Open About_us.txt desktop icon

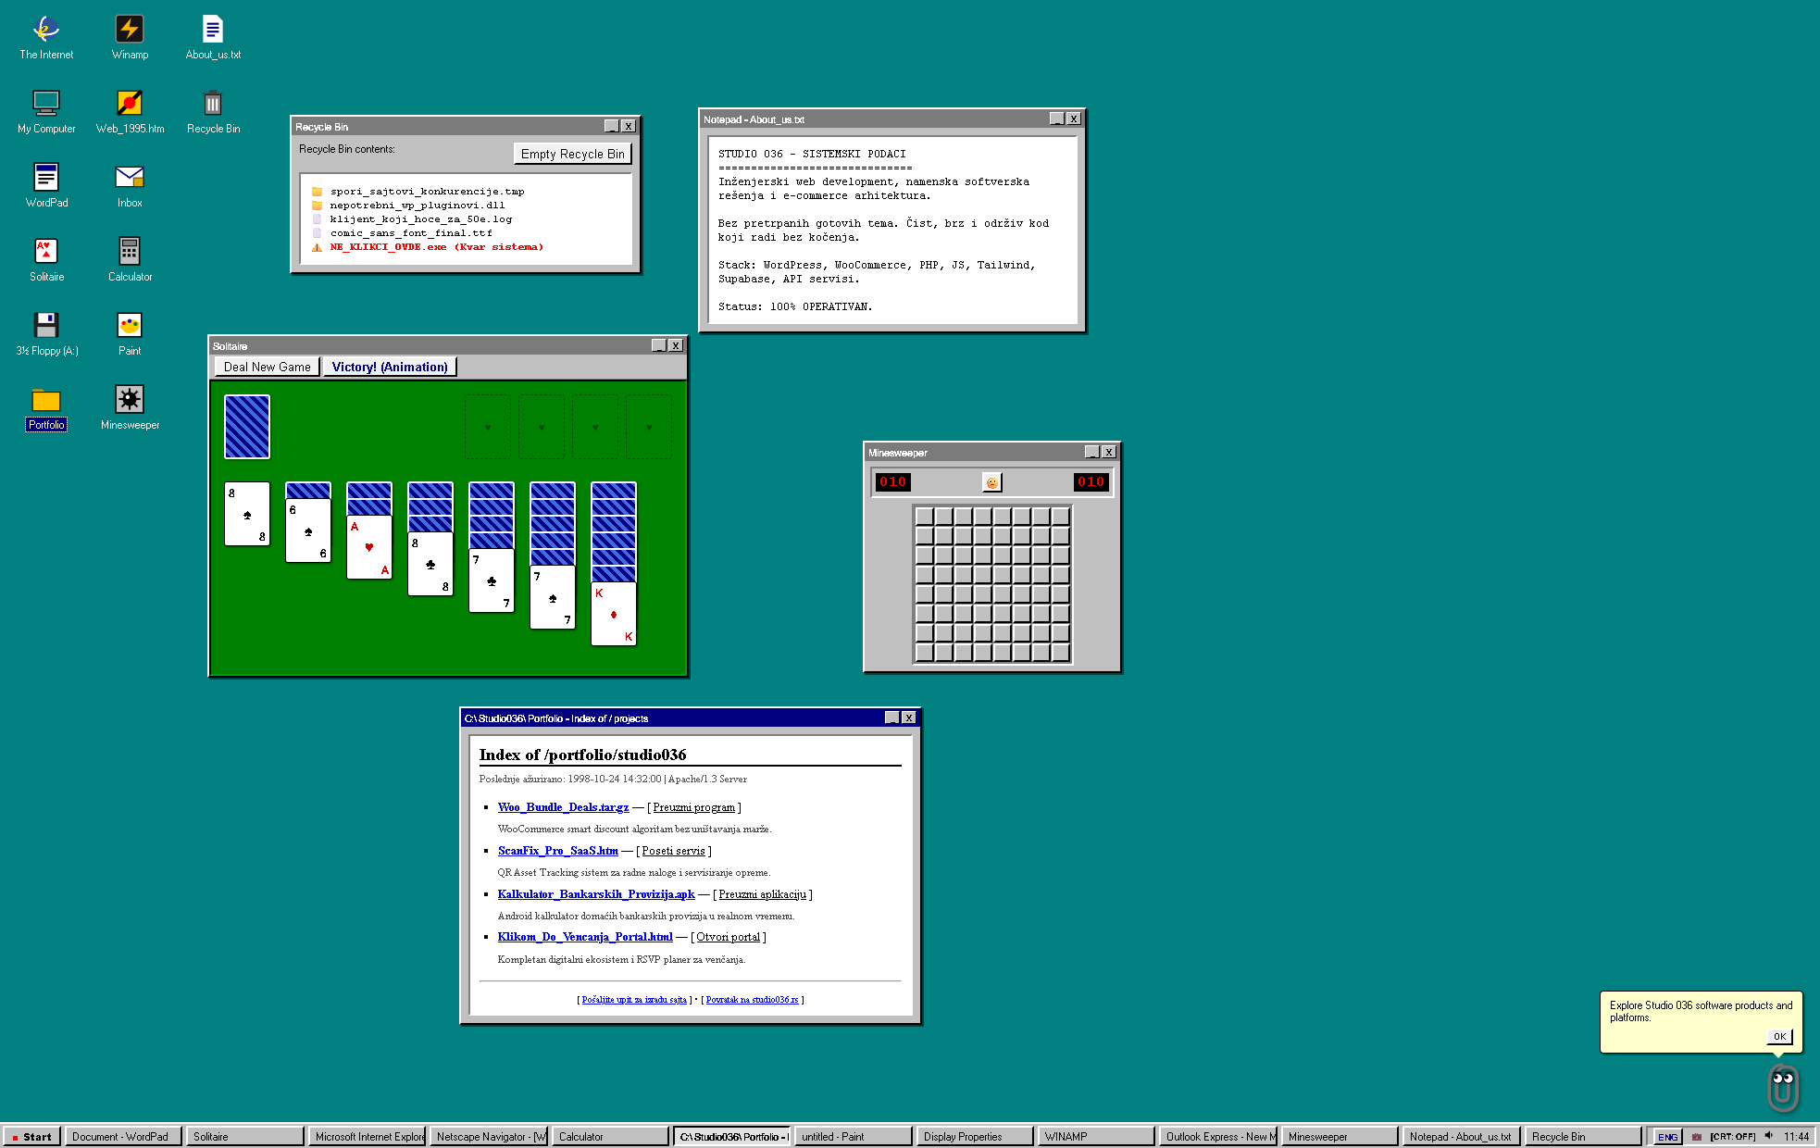(213, 37)
